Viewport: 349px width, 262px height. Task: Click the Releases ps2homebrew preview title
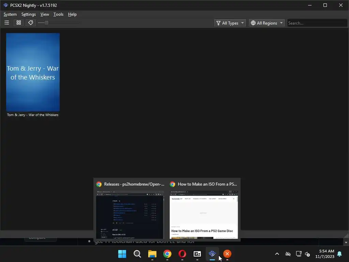pyautogui.click(x=134, y=184)
